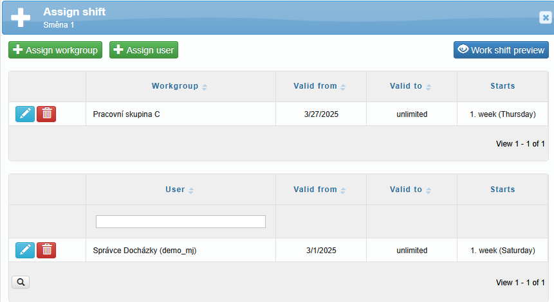Viewport: 554px width, 302px height.
Task: Click the plus icon in dialog title
Action: [x=21, y=17]
